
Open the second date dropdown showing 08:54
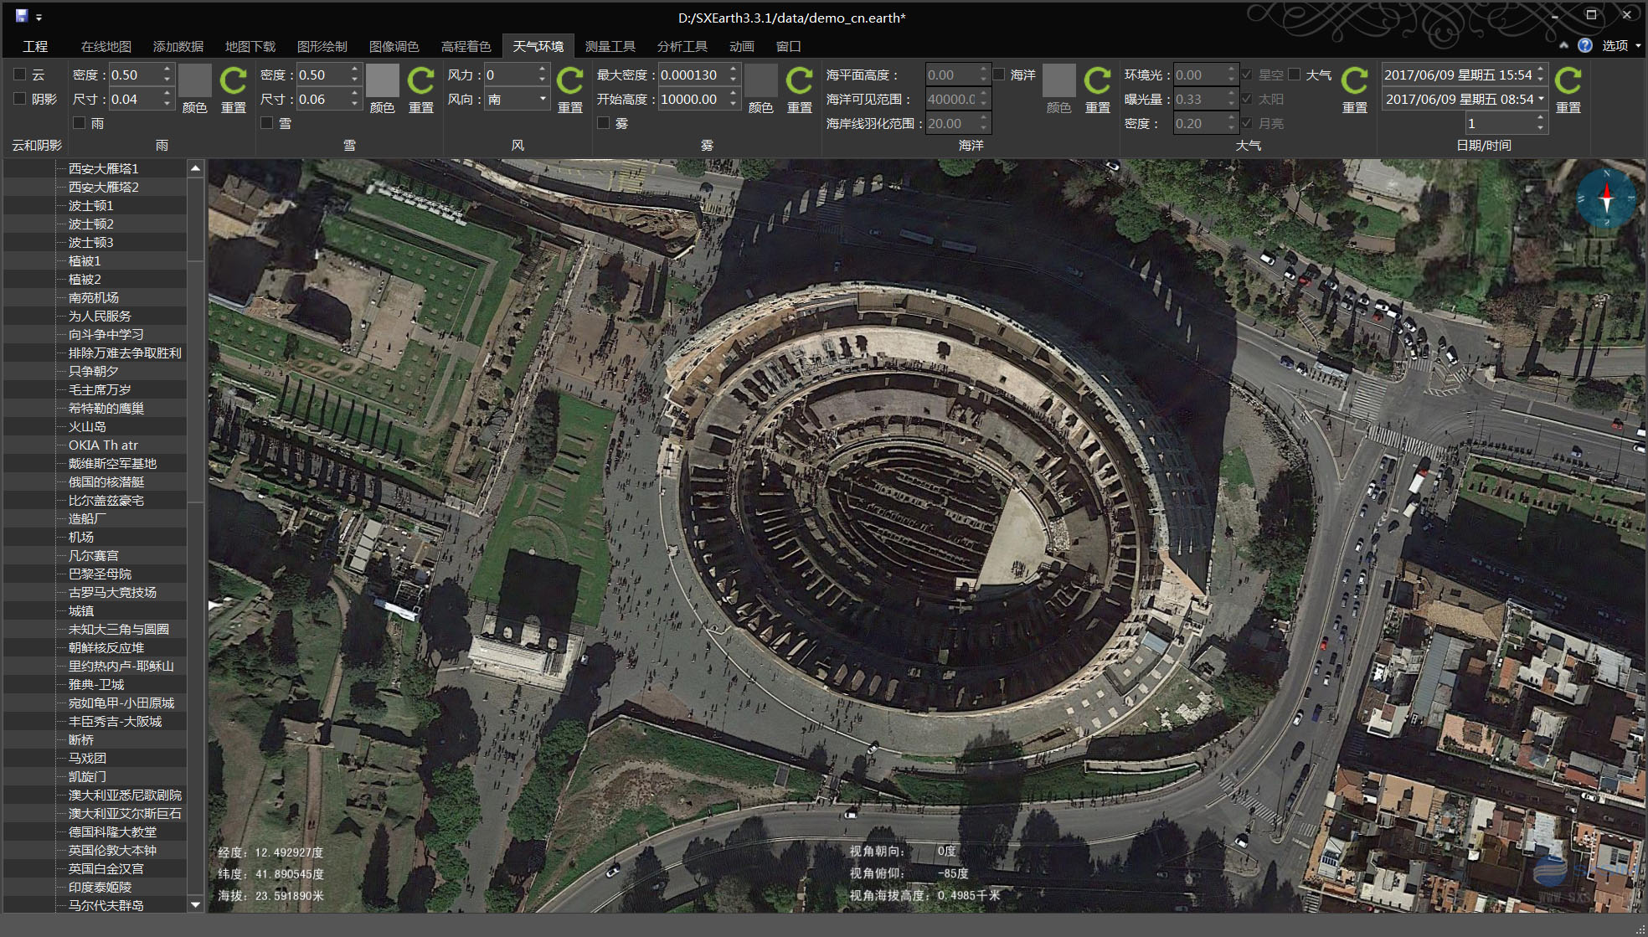(x=1541, y=99)
